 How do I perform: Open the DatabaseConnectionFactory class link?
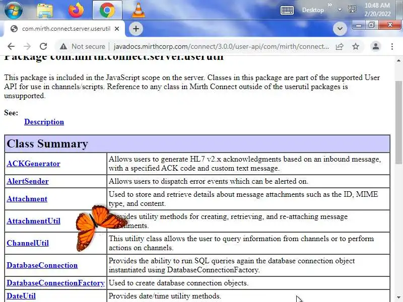pyautogui.click(x=55, y=283)
